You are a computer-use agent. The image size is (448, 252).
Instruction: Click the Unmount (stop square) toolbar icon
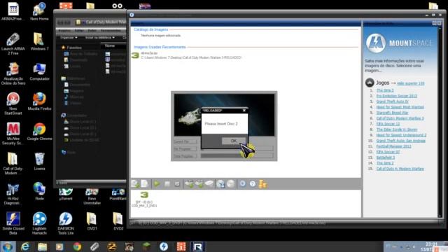coord(167,184)
